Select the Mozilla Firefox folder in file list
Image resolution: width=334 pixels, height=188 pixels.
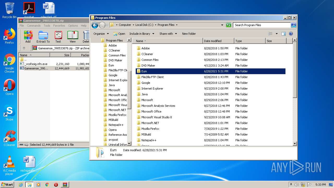(211, 129)
